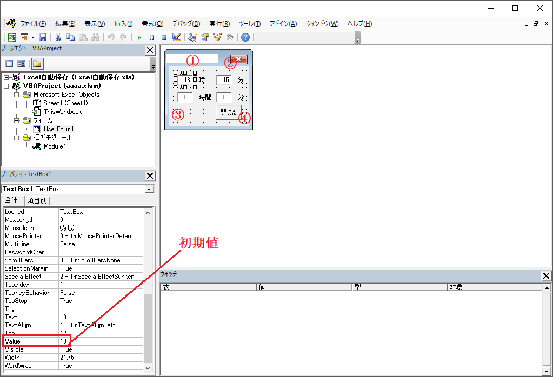Switch to the 項目別 tab in Properties

click(37, 200)
